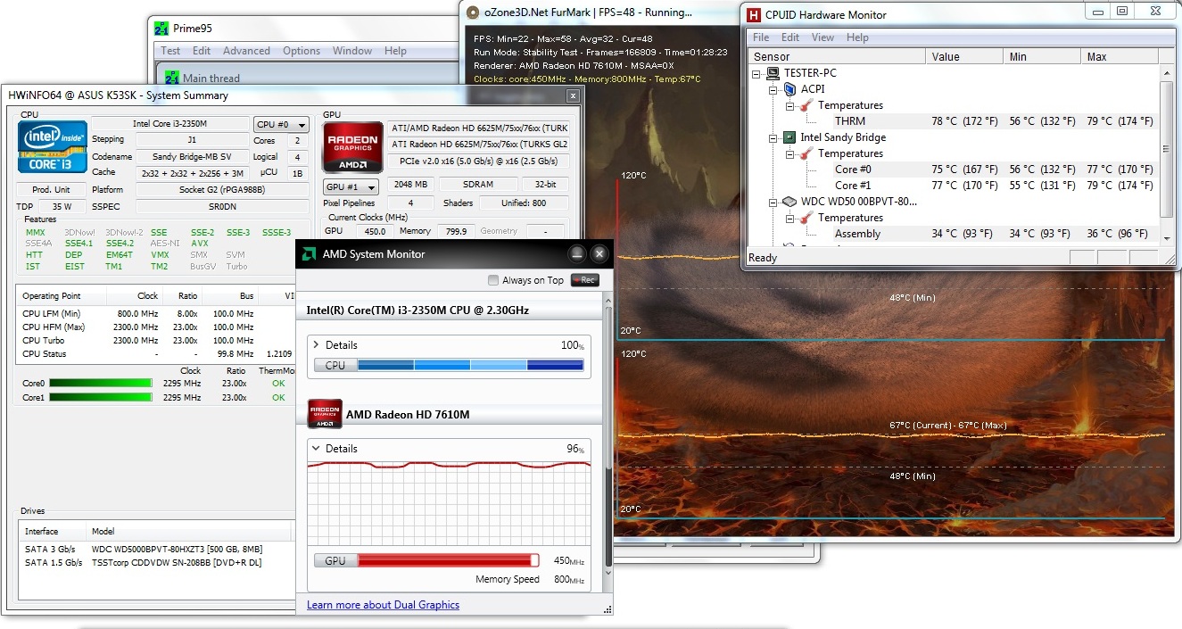The height and width of the screenshot is (629, 1182).
Task: Click thermometer icon under WDC drive Temperatures
Action: pos(806,218)
